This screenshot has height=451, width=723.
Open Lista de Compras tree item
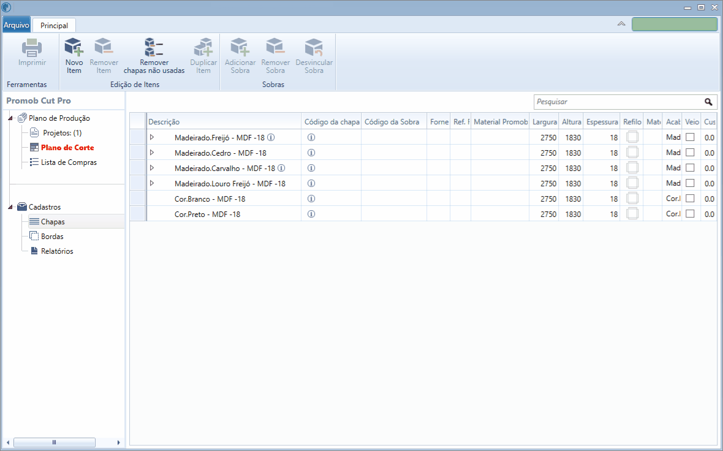69,162
